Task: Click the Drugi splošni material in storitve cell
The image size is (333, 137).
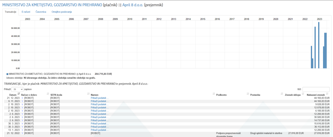Action: [x=266, y=133]
